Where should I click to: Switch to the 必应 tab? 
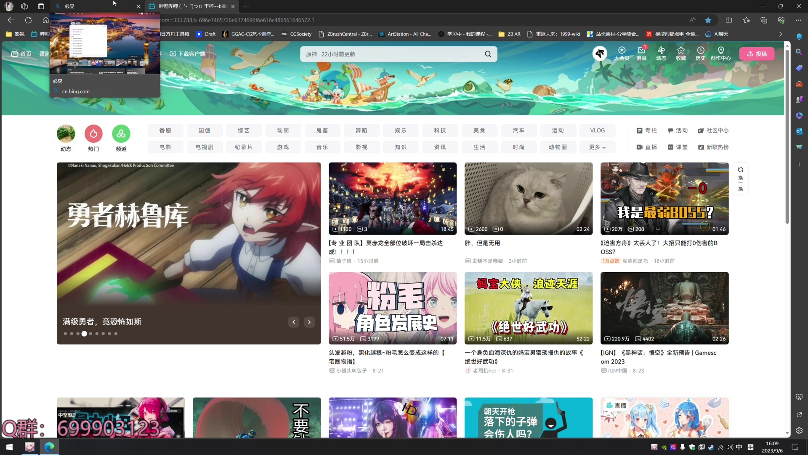pos(98,6)
